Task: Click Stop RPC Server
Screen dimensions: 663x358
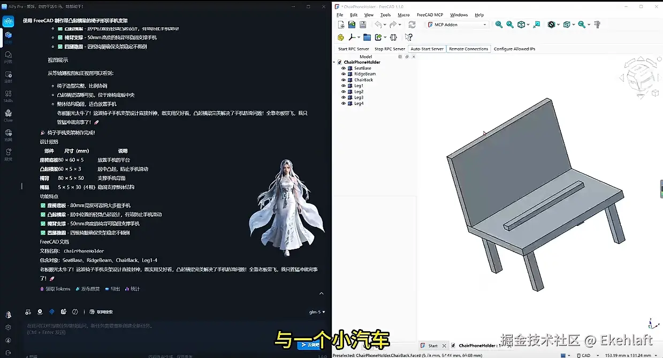Action: tap(390, 49)
